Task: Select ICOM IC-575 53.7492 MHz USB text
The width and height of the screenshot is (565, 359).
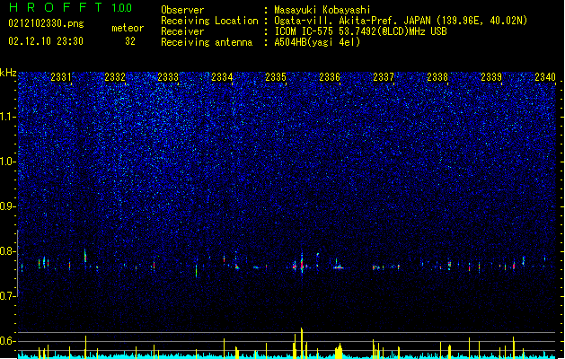Action: point(360,31)
